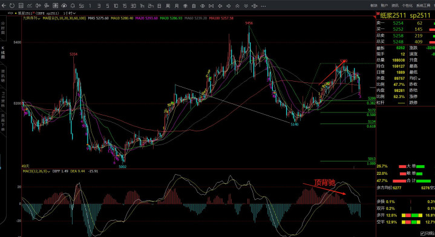Go back with the left arrow icon
This screenshot has height=237, width=435.
(x=4, y=5)
